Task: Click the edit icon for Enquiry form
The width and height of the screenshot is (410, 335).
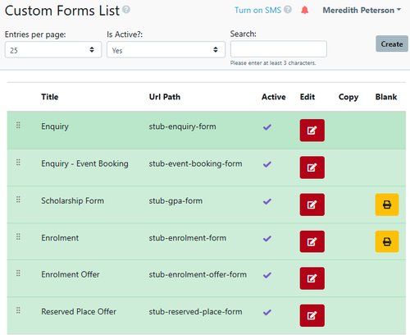Action: pos(312,131)
